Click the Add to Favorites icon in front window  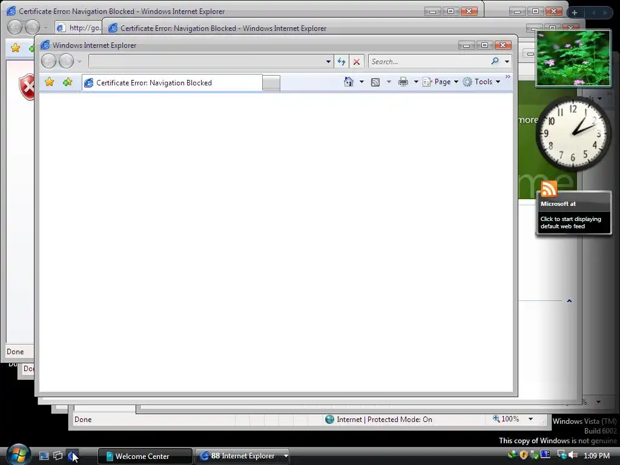point(68,82)
